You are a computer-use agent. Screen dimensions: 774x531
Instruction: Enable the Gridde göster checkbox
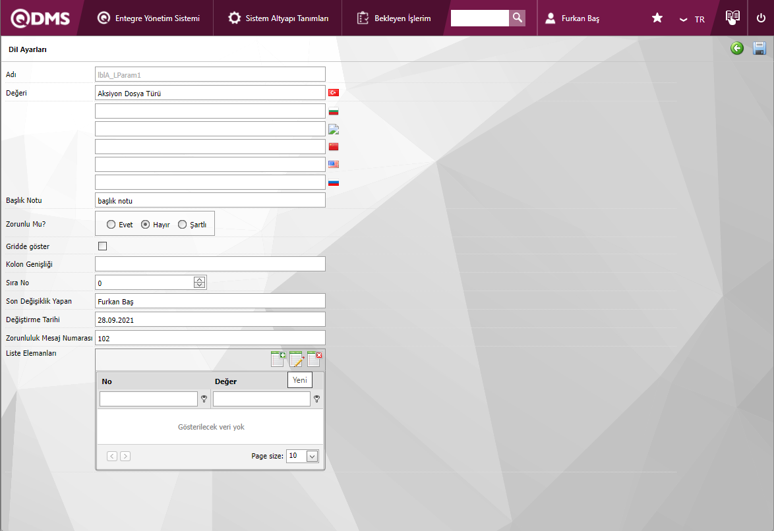(102, 246)
